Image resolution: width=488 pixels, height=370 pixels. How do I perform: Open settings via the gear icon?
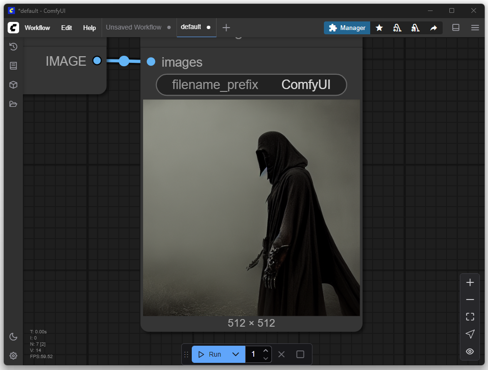13,356
